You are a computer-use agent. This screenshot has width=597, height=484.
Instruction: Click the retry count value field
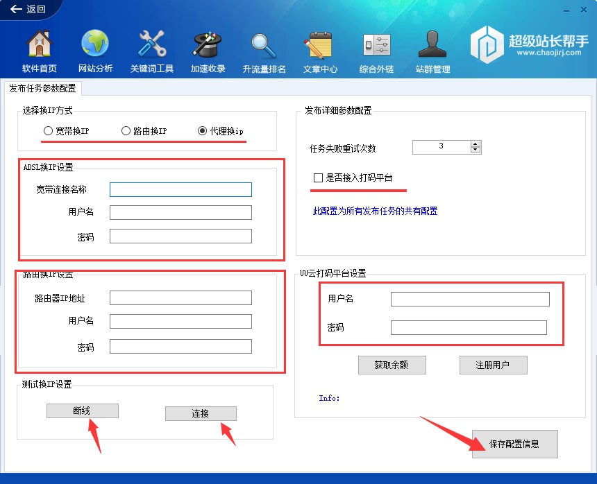(x=442, y=147)
